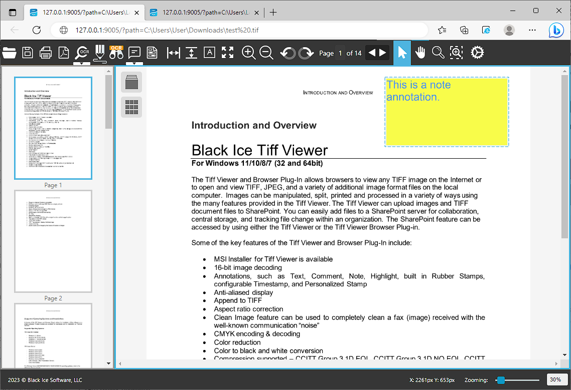The image size is (571, 390).
Task: Open the Bing sidebar button
Action: 556,30
